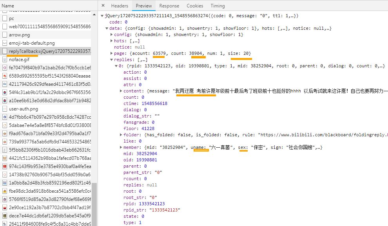Select 5f5bb82306f6b1016 image icon
Image resolution: width=388 pixels, height=226 pixels.
click(x=4, y=150)
